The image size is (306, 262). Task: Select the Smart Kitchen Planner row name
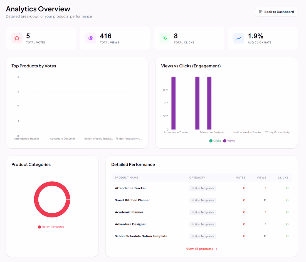(132, 200)
